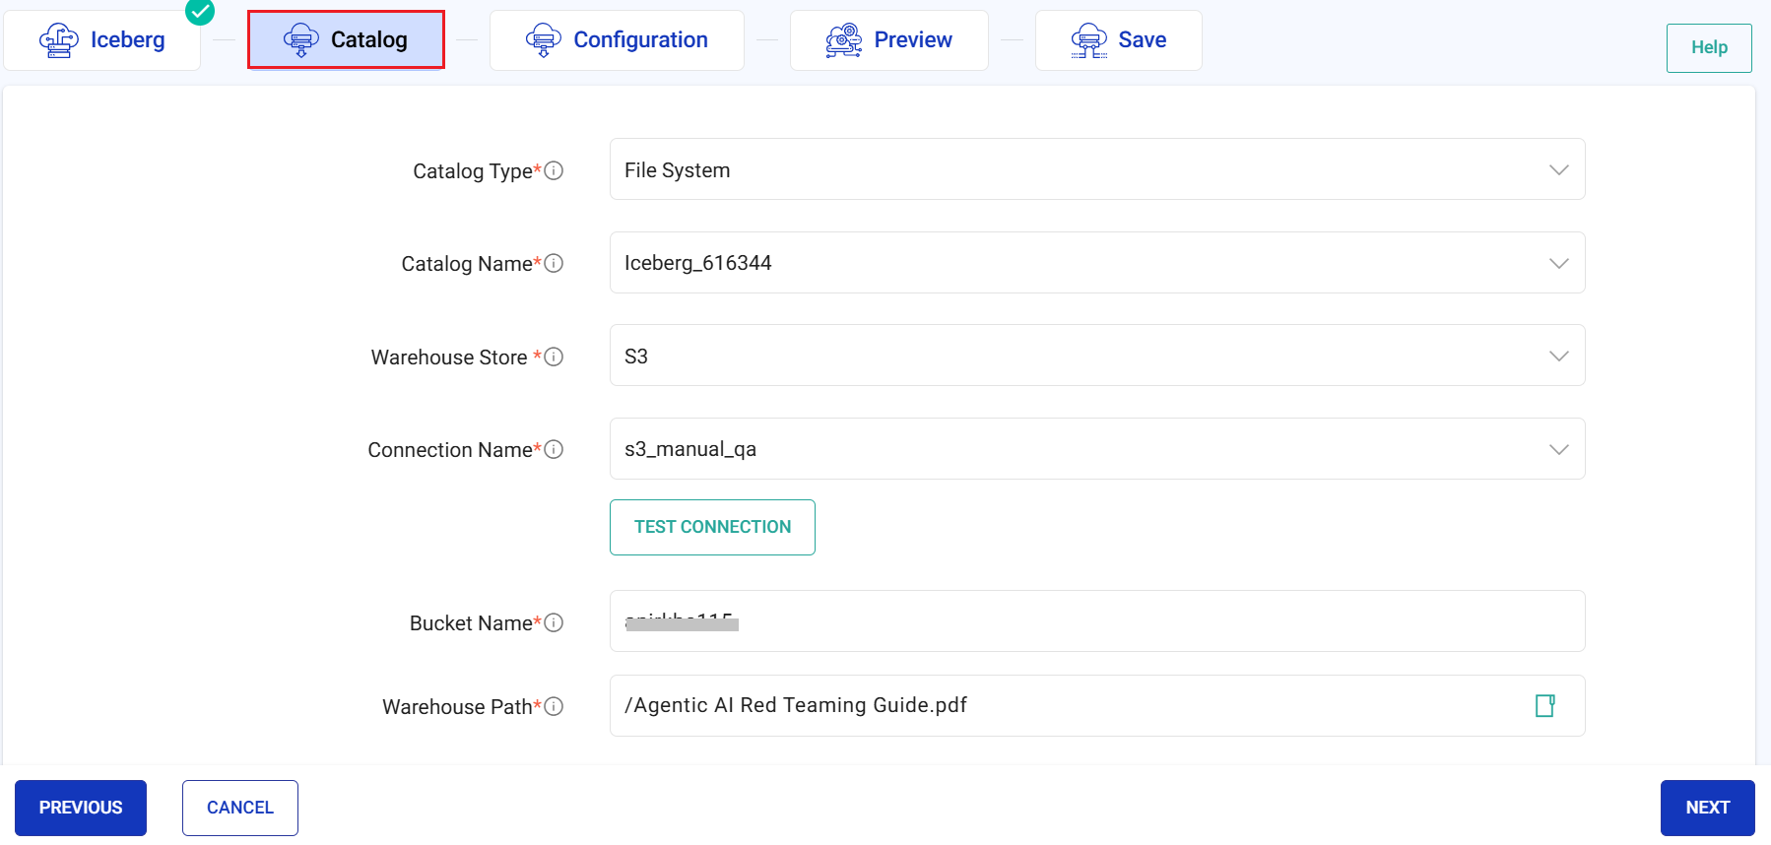The width and height of the screenshot is (1771, 845).
Task: Click the Warehouse Store info icon
Action: 554,357
